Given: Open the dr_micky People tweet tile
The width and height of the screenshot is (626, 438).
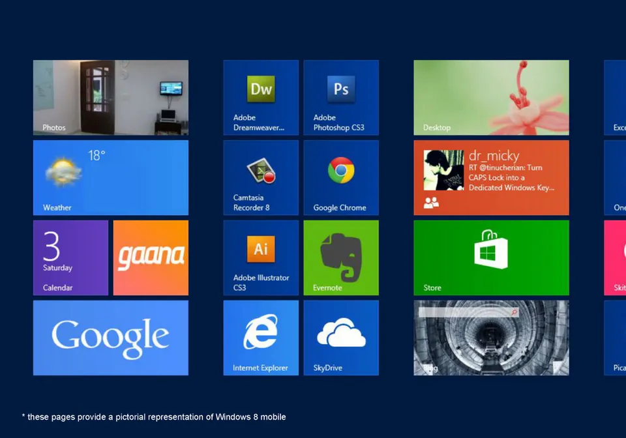Looking at the screenshot, I should click(x=491, y=177).
